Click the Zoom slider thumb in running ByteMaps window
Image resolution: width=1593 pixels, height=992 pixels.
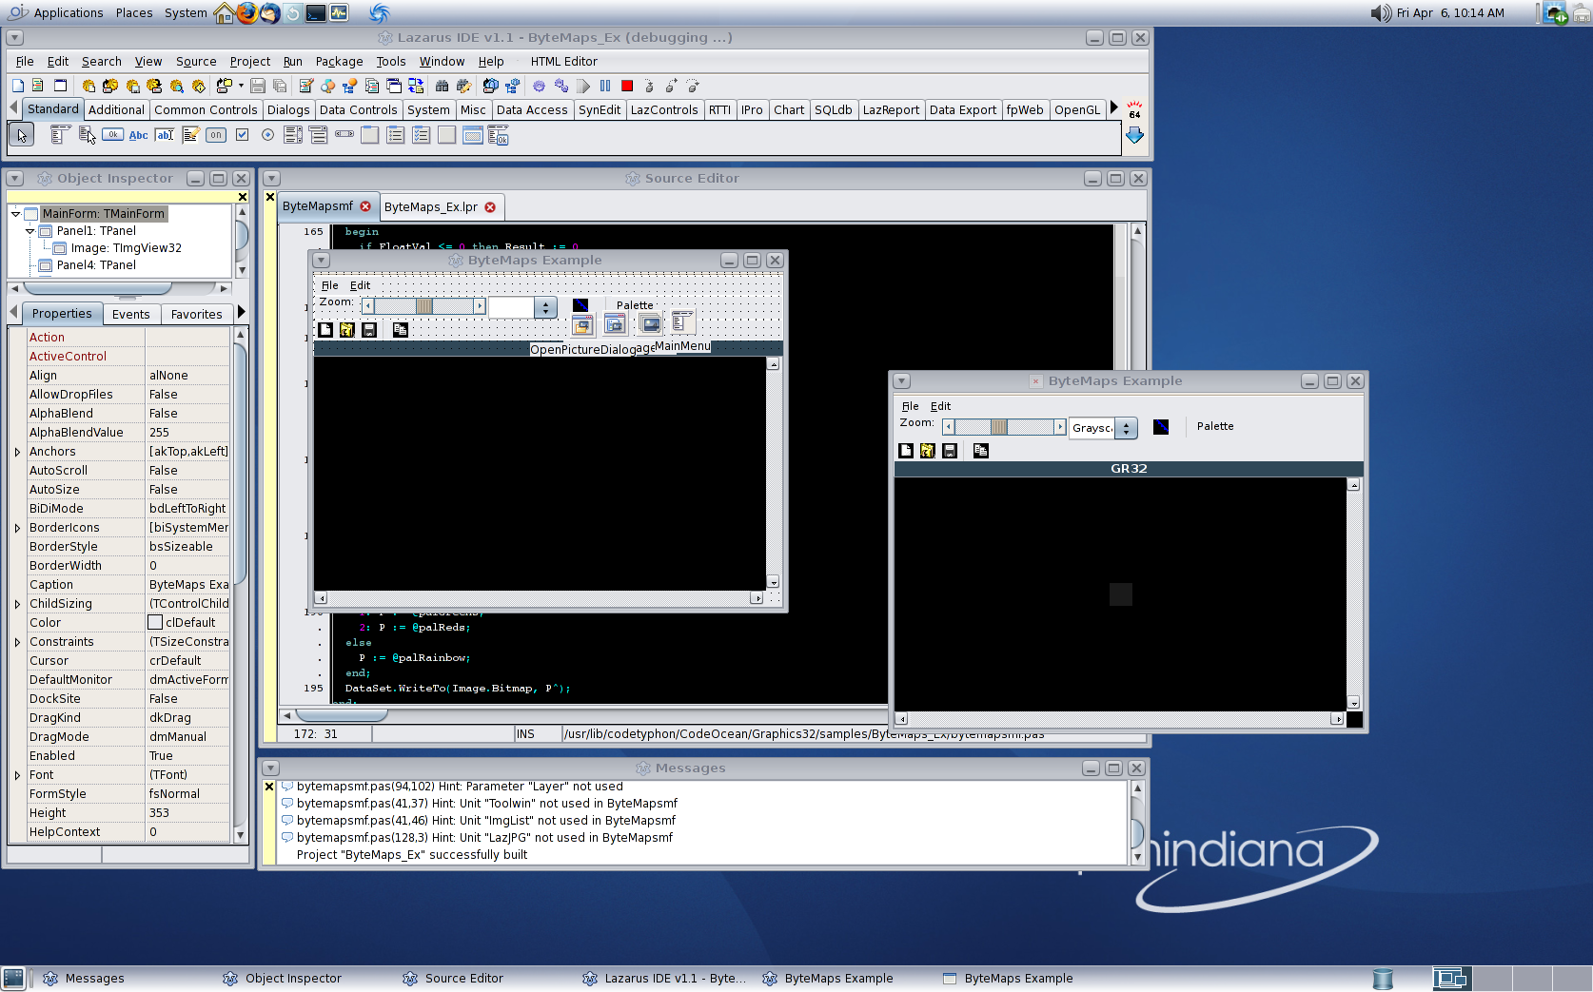pyautogui.click(x=998, y=428)
